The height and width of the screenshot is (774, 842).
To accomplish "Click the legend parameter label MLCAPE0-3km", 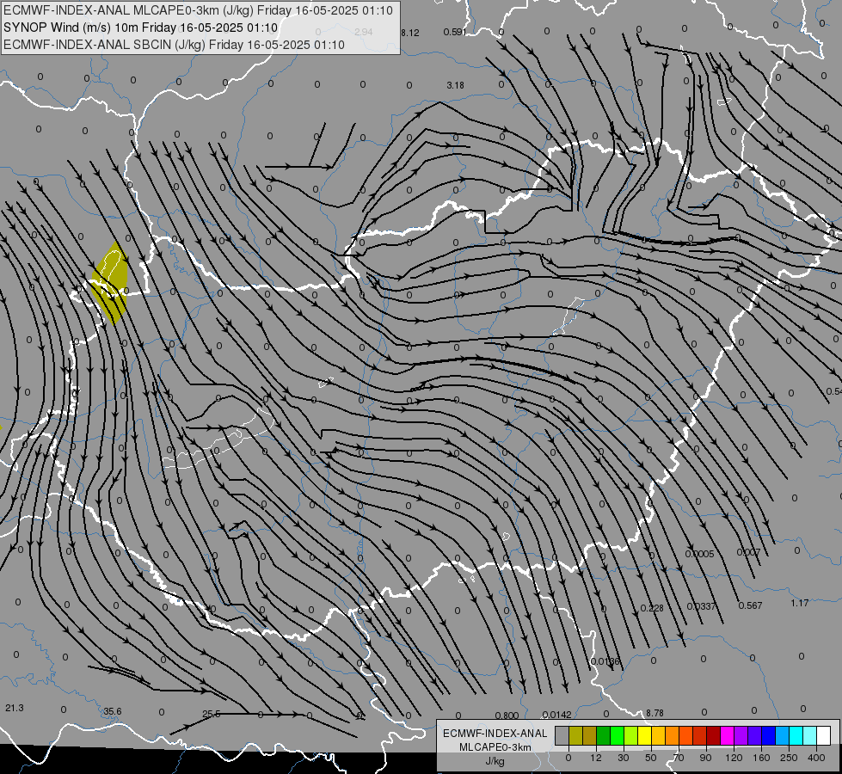I will [x=495, y=747].
